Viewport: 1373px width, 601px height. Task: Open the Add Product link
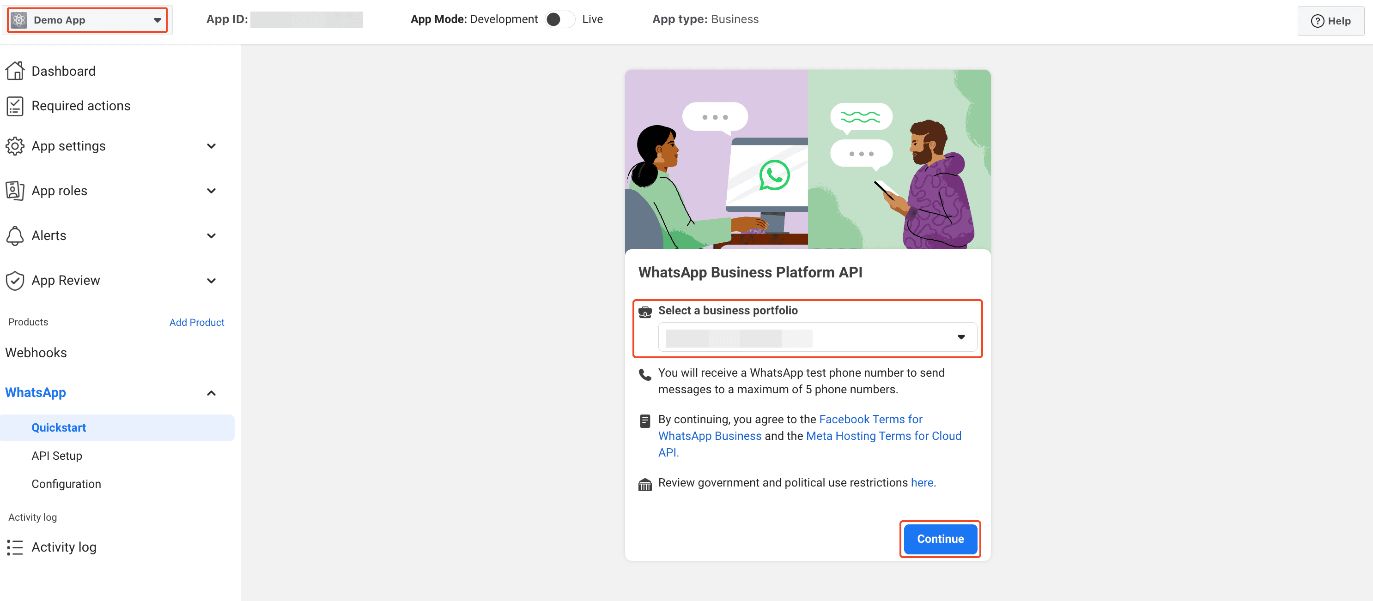(x=197, y=323)
